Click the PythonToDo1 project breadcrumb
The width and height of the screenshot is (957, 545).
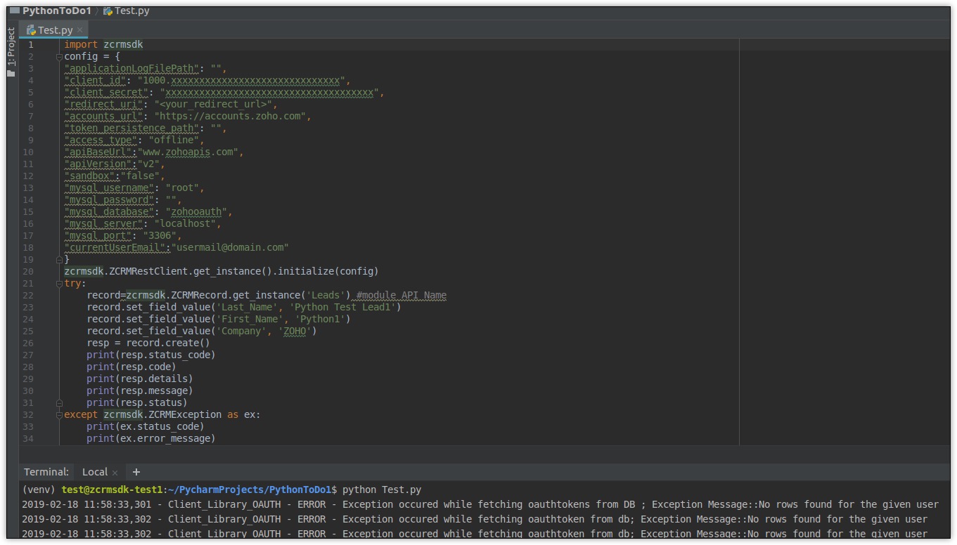(57, 11)
